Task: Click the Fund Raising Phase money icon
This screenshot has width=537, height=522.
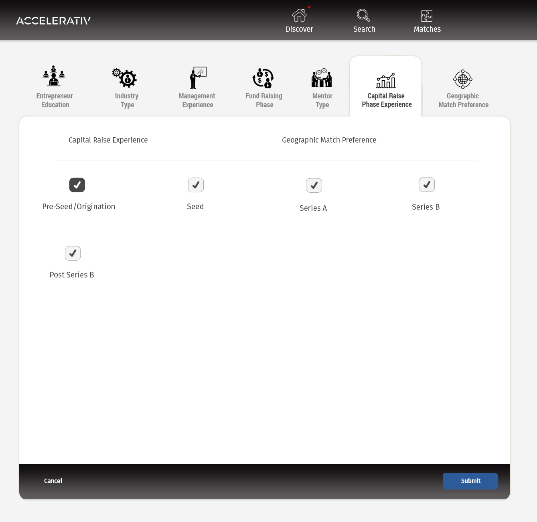Action: pyautogui.click(x=263, y=78)
